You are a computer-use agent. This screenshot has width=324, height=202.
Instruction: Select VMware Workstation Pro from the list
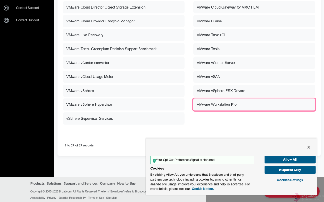254,104
